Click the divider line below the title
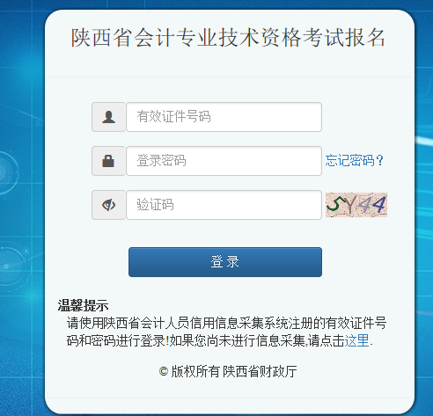Image resolution: width=433 pixels, height=416 pixels. (x=230, y=77)
